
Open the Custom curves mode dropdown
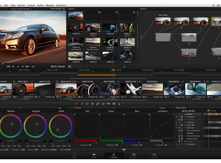165,108
